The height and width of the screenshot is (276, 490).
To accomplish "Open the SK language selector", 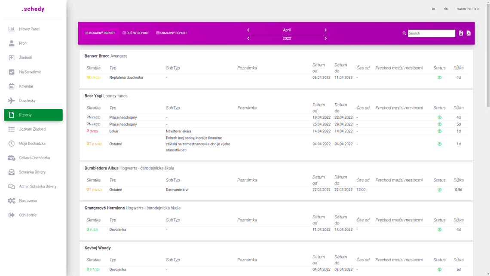I will click(x=446, y=9).
